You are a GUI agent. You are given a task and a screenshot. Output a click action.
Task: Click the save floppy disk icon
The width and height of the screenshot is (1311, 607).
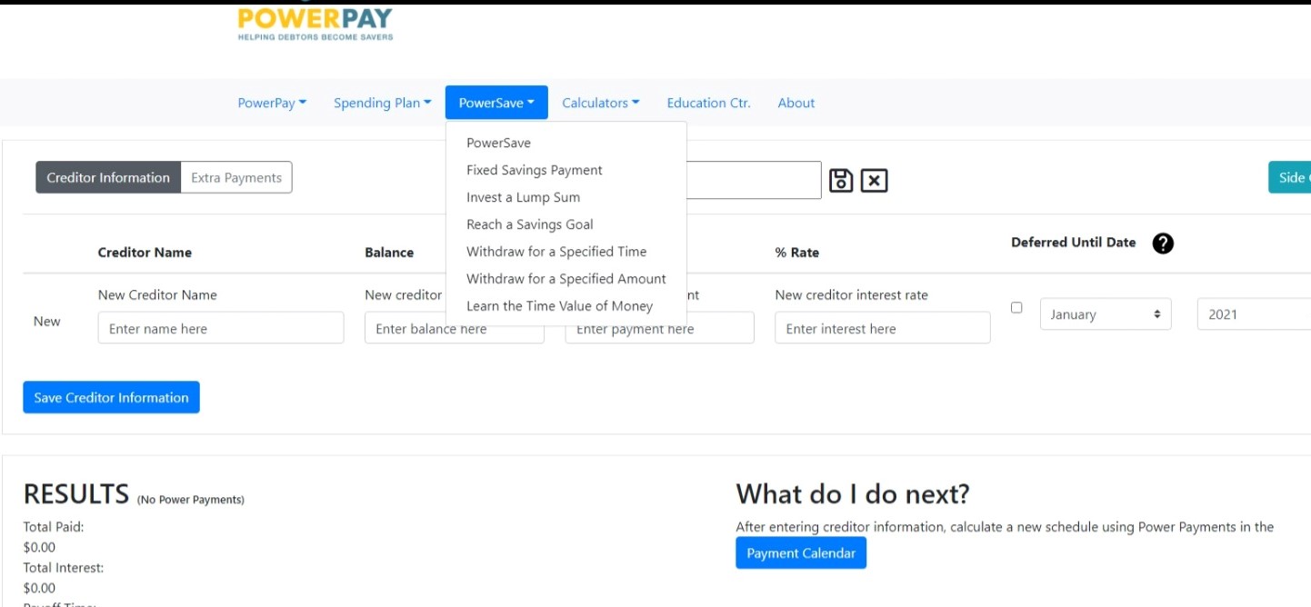(841, 180)
